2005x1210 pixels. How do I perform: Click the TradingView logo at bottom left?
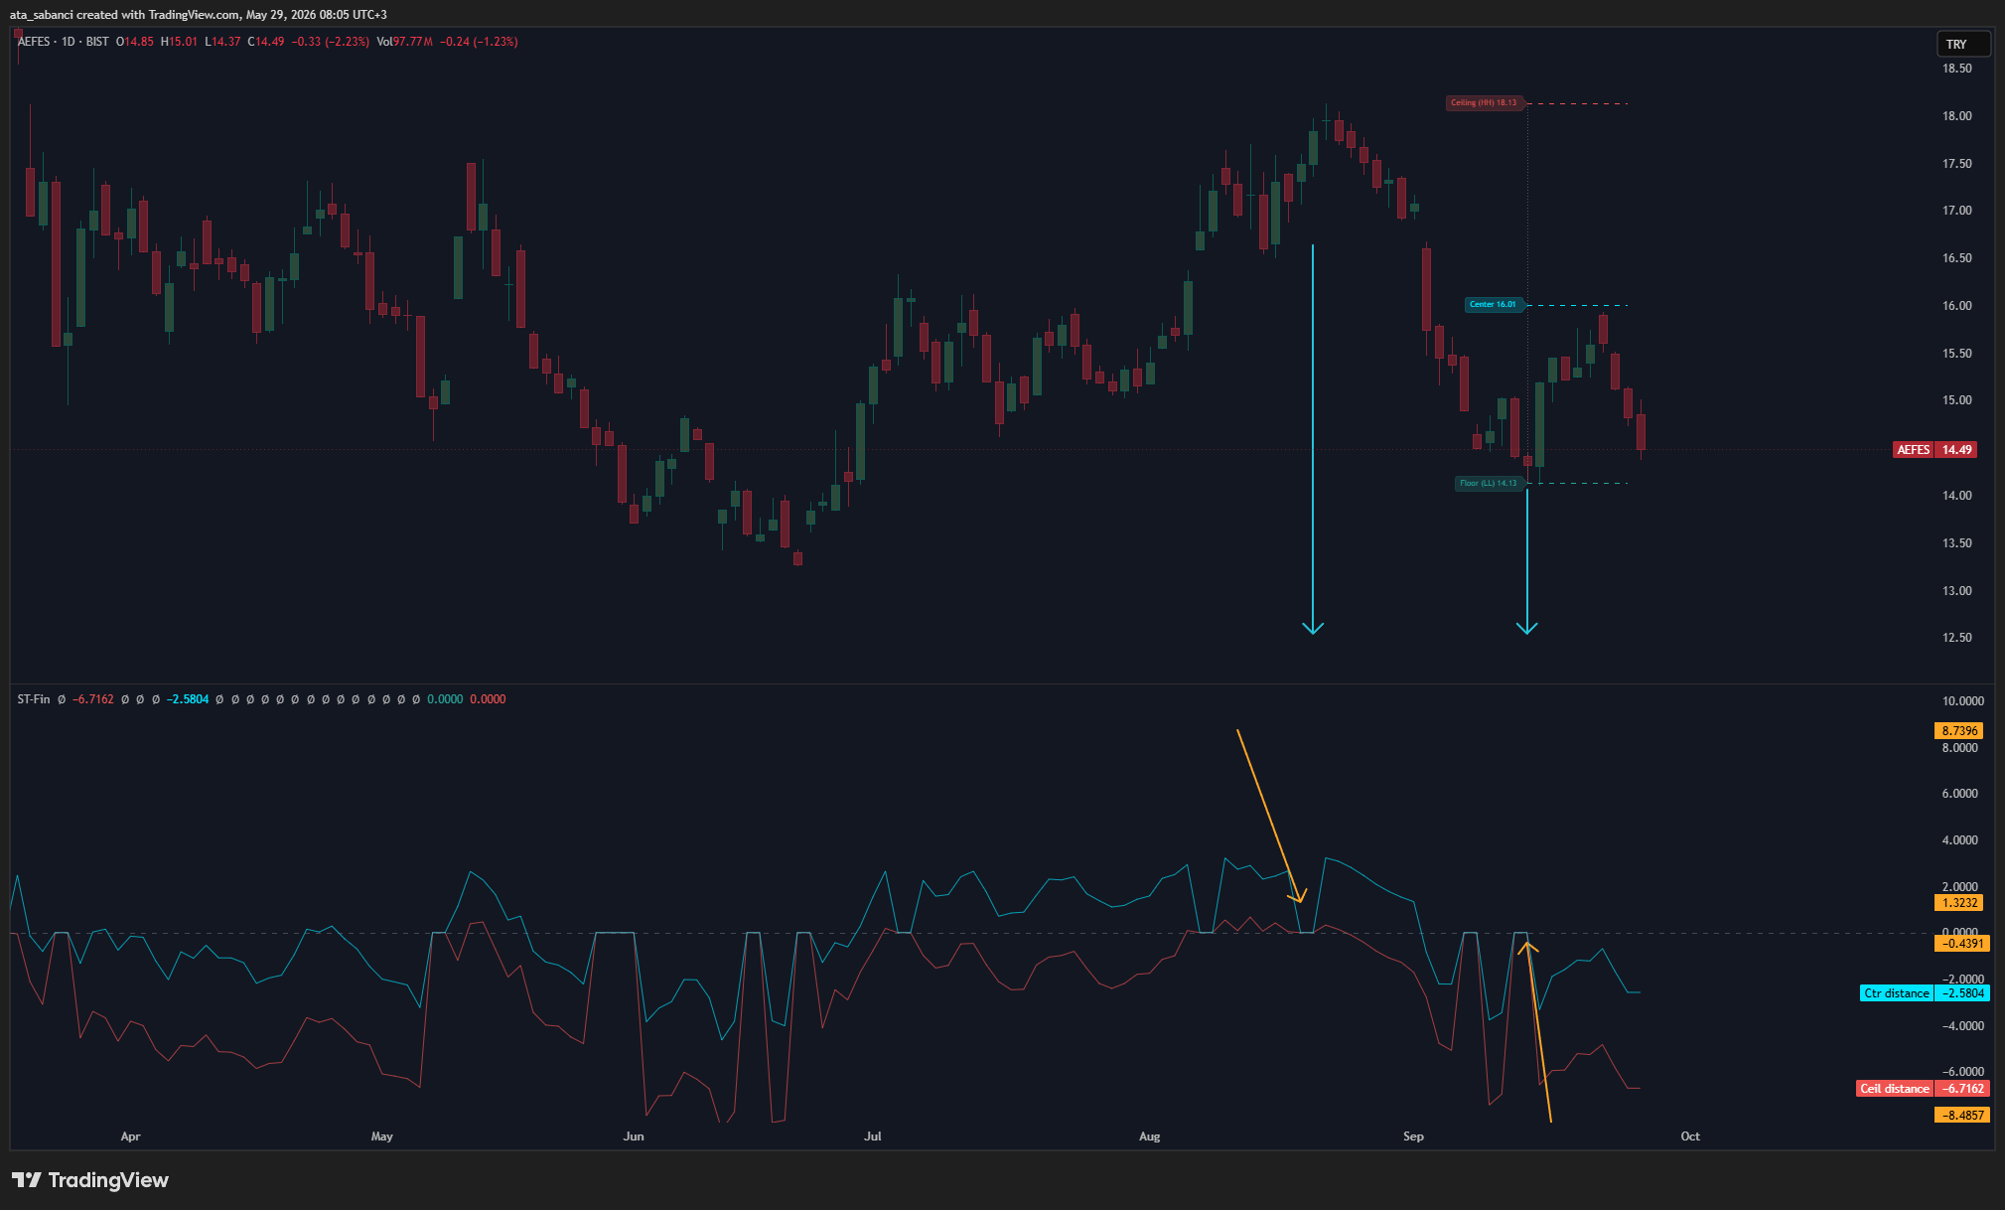click(x=90, y=1179)
